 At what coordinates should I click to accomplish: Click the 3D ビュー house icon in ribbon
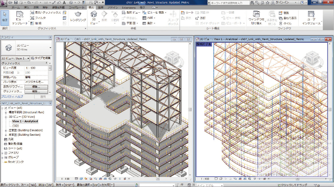pos(94,14)
